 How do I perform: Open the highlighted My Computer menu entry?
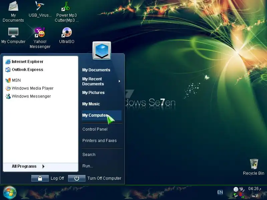pyautogui.click(x=102, y=115)
